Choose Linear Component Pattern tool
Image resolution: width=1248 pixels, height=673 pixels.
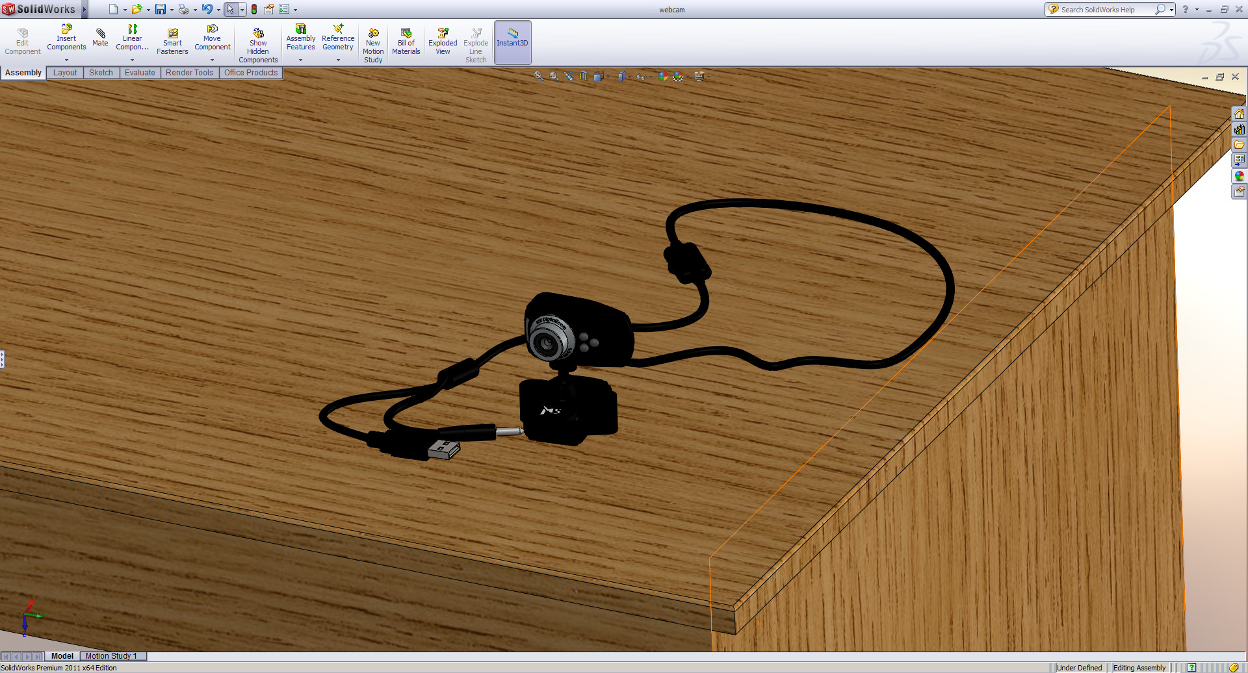[x=132, y=38]
